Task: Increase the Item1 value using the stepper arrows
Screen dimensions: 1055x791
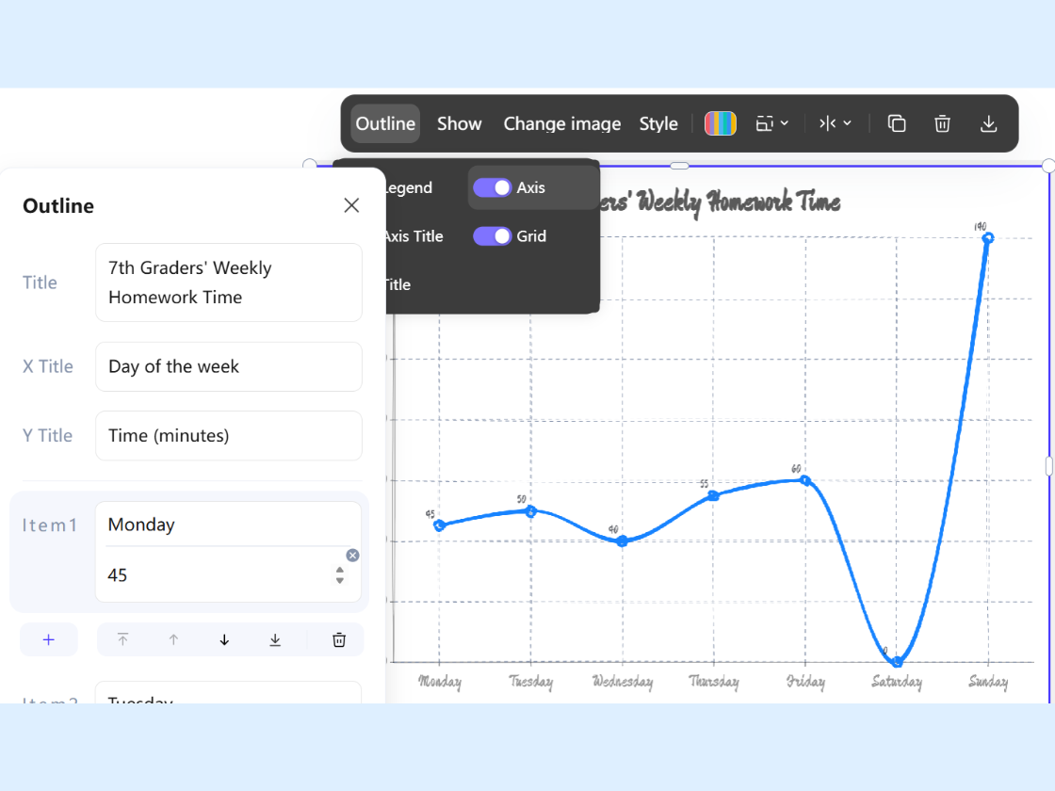Action: tap(340, 570)
